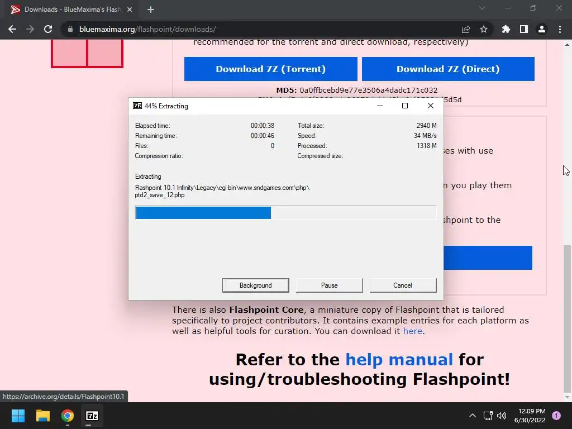
Task: Open the site lock icon info
Action: (x=70, y=29)
